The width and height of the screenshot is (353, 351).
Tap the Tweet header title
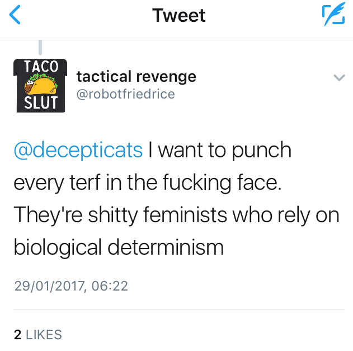tap(179, 15)
